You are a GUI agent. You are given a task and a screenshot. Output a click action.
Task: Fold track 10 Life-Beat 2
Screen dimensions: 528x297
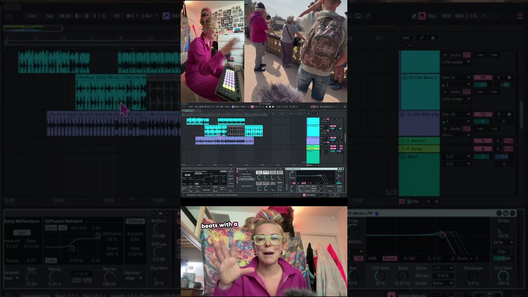point(309,126)
